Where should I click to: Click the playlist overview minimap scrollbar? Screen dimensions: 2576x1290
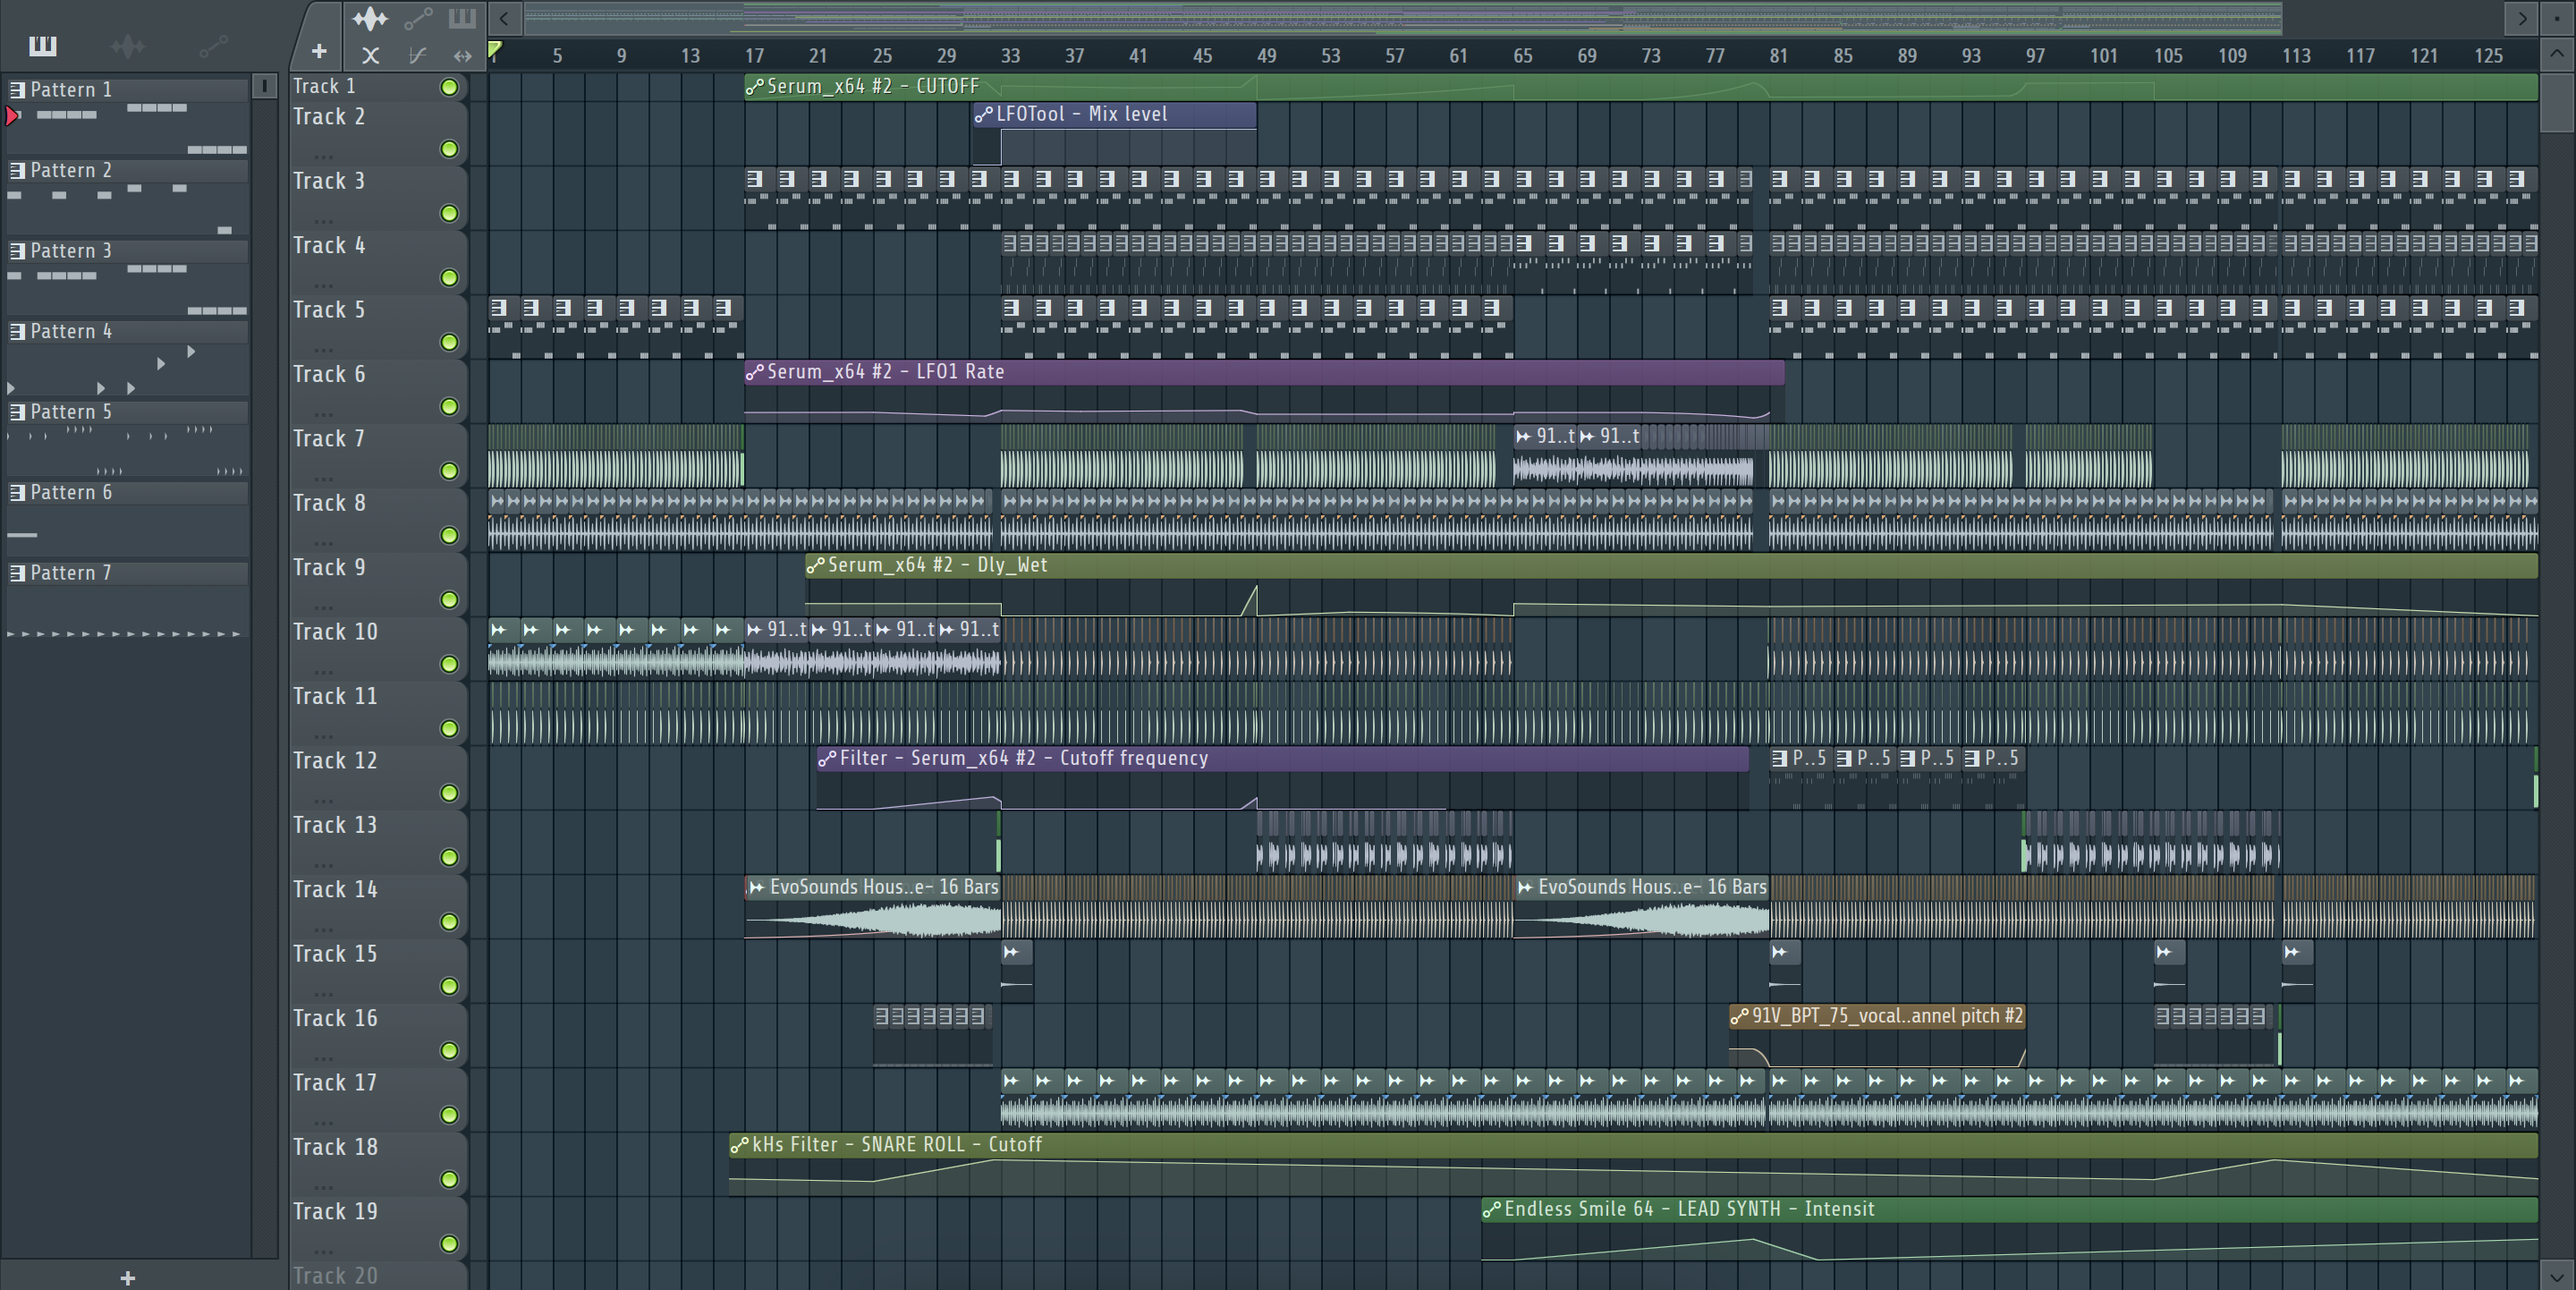pyautogui.click(x=1404, y=17)
